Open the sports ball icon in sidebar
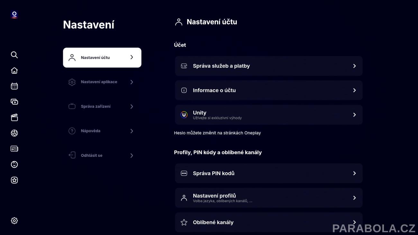The width and height of the screenshot is (418, 235). click(x=14, y=133)
